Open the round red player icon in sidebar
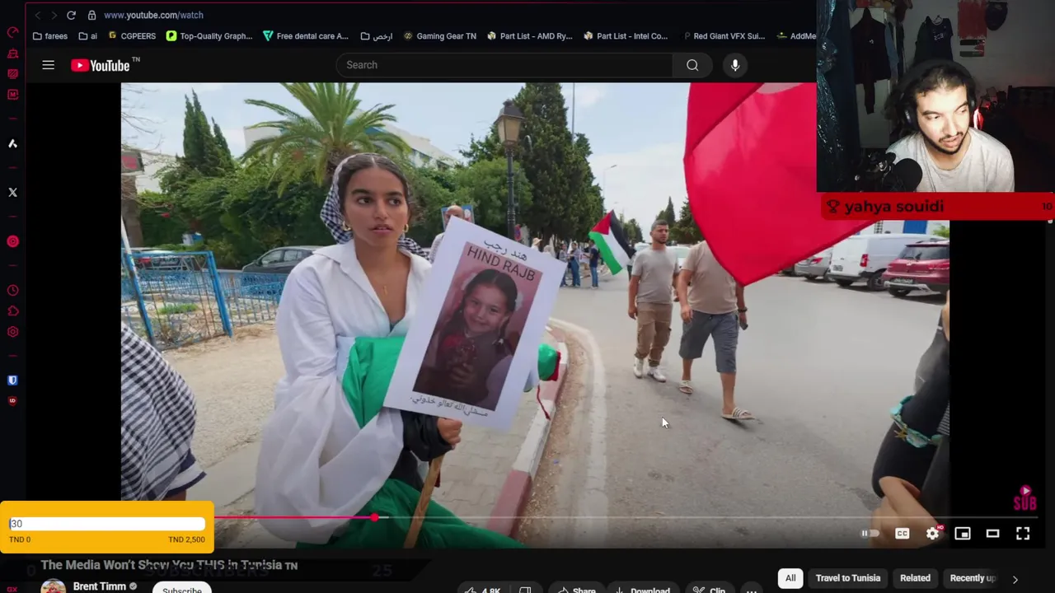The width and height of the screenshot is (1055, 593). (x=12, y=241)
